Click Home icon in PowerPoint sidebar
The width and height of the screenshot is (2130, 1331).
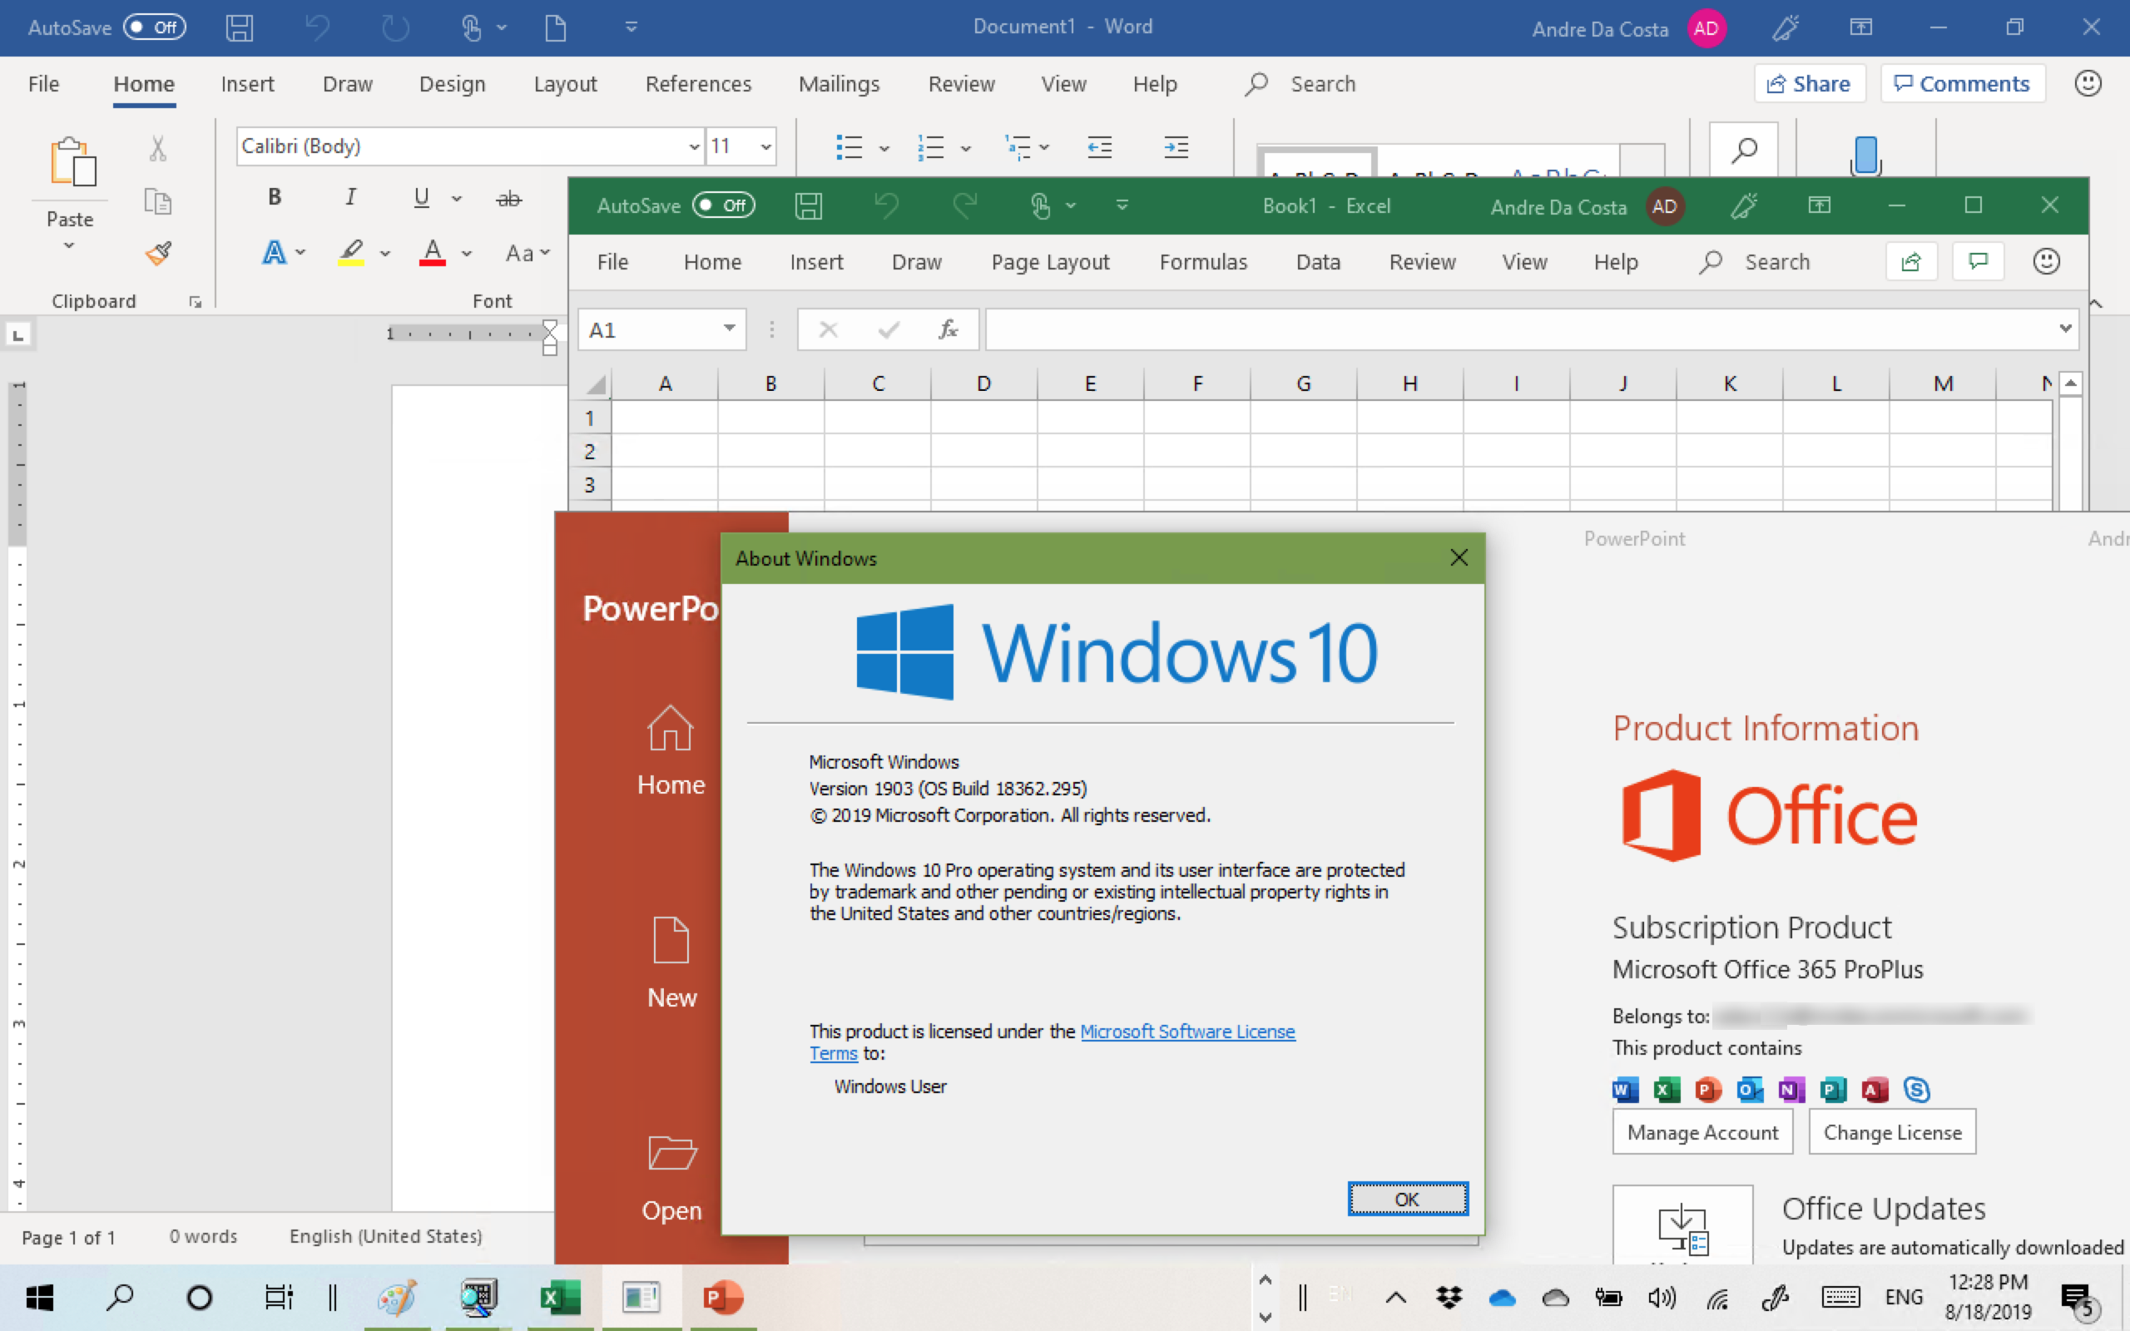pyautogui.click(x=670, y=728)
